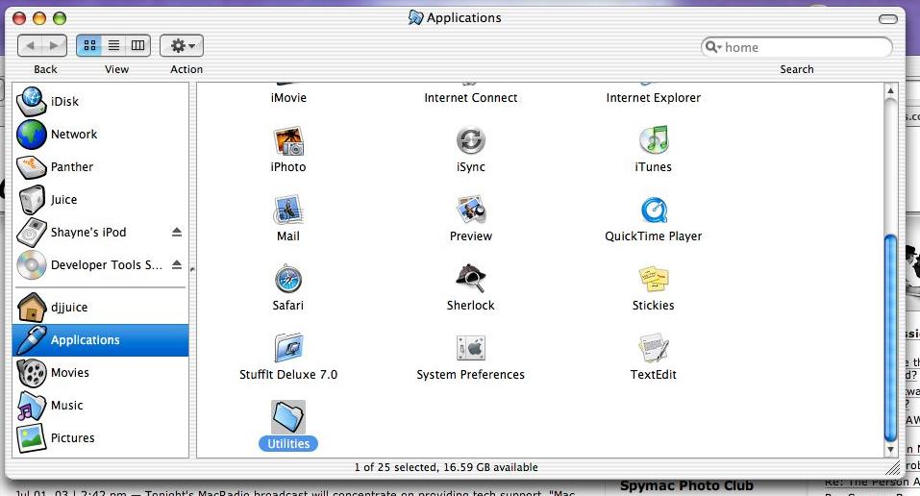Viewport: 920px width, 496px height.
Task: Click the selected Utilities folder icon
Action: 288,417
